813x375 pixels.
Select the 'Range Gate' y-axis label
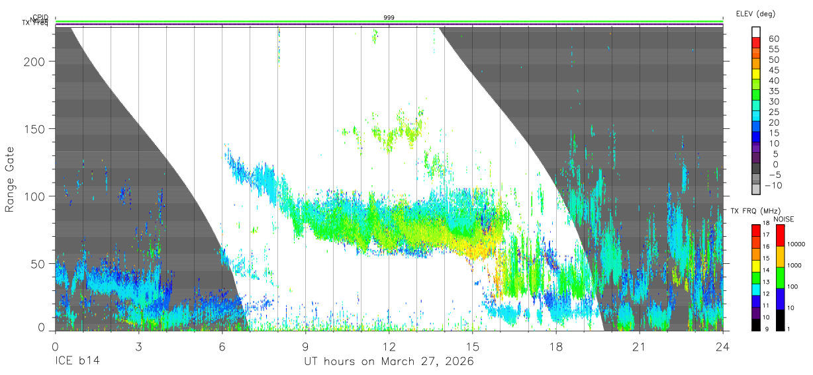tap(11, 179)
